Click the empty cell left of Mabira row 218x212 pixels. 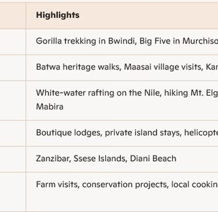point(13,101)
